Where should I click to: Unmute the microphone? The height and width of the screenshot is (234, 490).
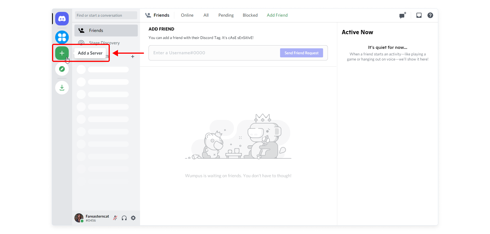pos(115,218)
